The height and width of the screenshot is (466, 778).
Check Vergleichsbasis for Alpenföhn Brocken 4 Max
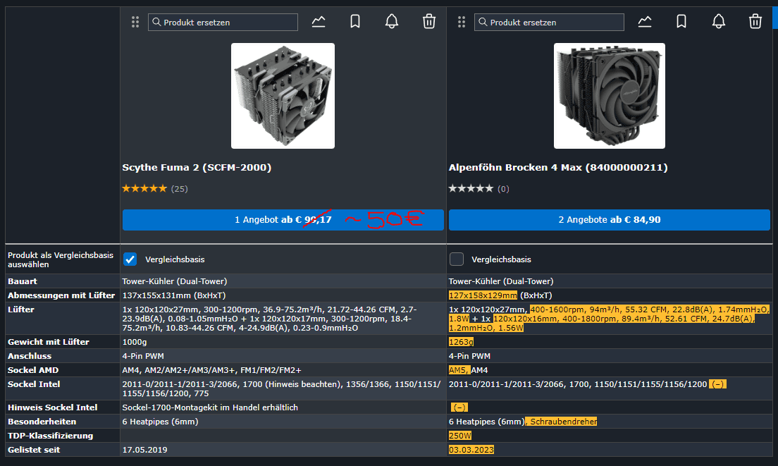point(457,259)
